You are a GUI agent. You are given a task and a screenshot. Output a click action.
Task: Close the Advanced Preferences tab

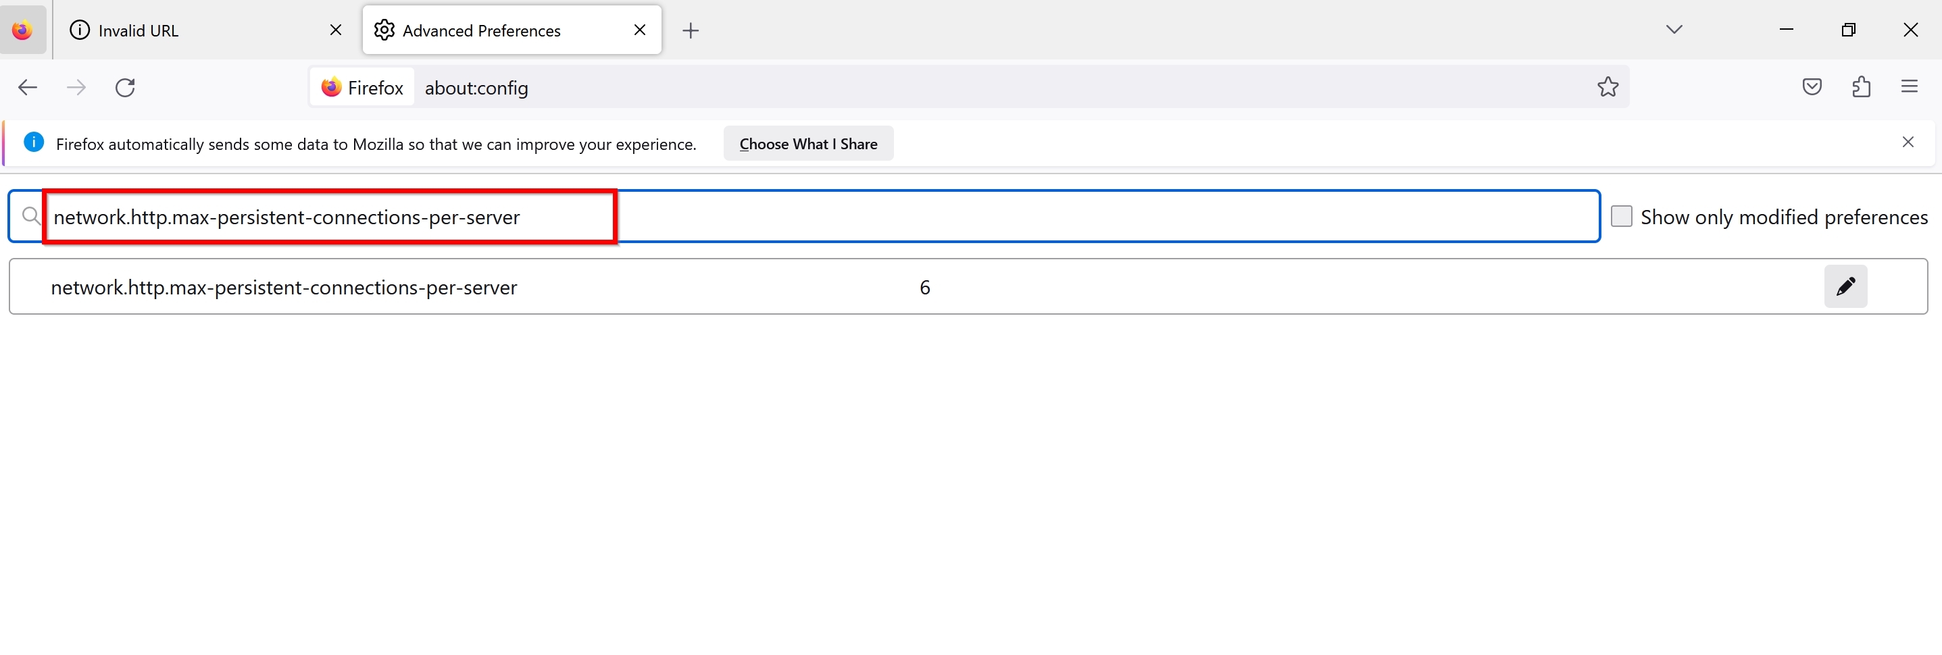[x=640, y=30]
